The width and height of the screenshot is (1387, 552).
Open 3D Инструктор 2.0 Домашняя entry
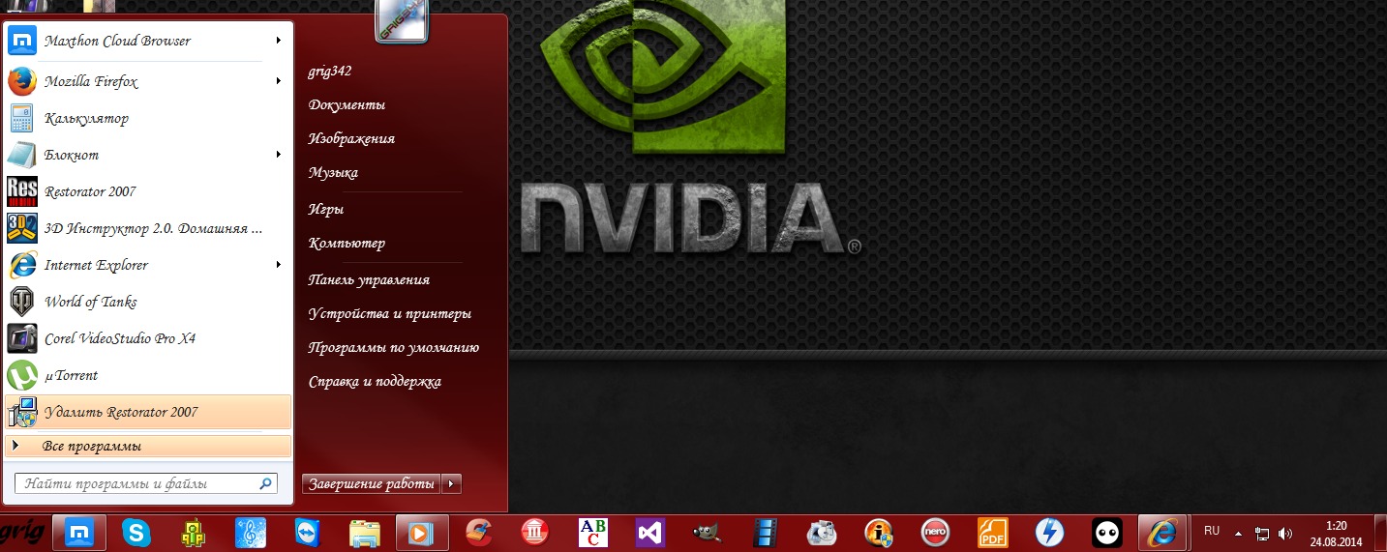(148, 228)
